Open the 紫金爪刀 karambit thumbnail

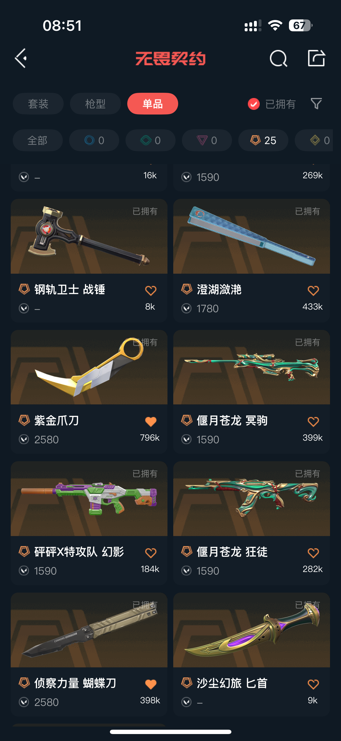tap(89, 367)
